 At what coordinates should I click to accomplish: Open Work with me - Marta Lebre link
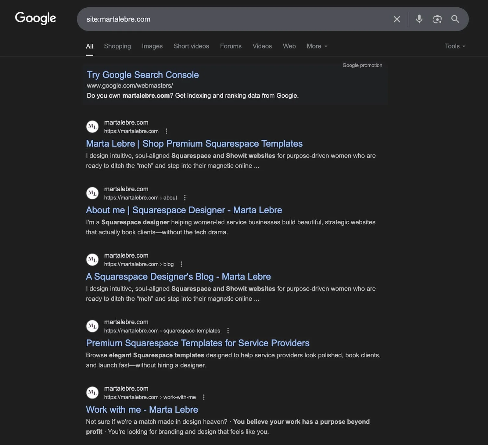point(142,410)
